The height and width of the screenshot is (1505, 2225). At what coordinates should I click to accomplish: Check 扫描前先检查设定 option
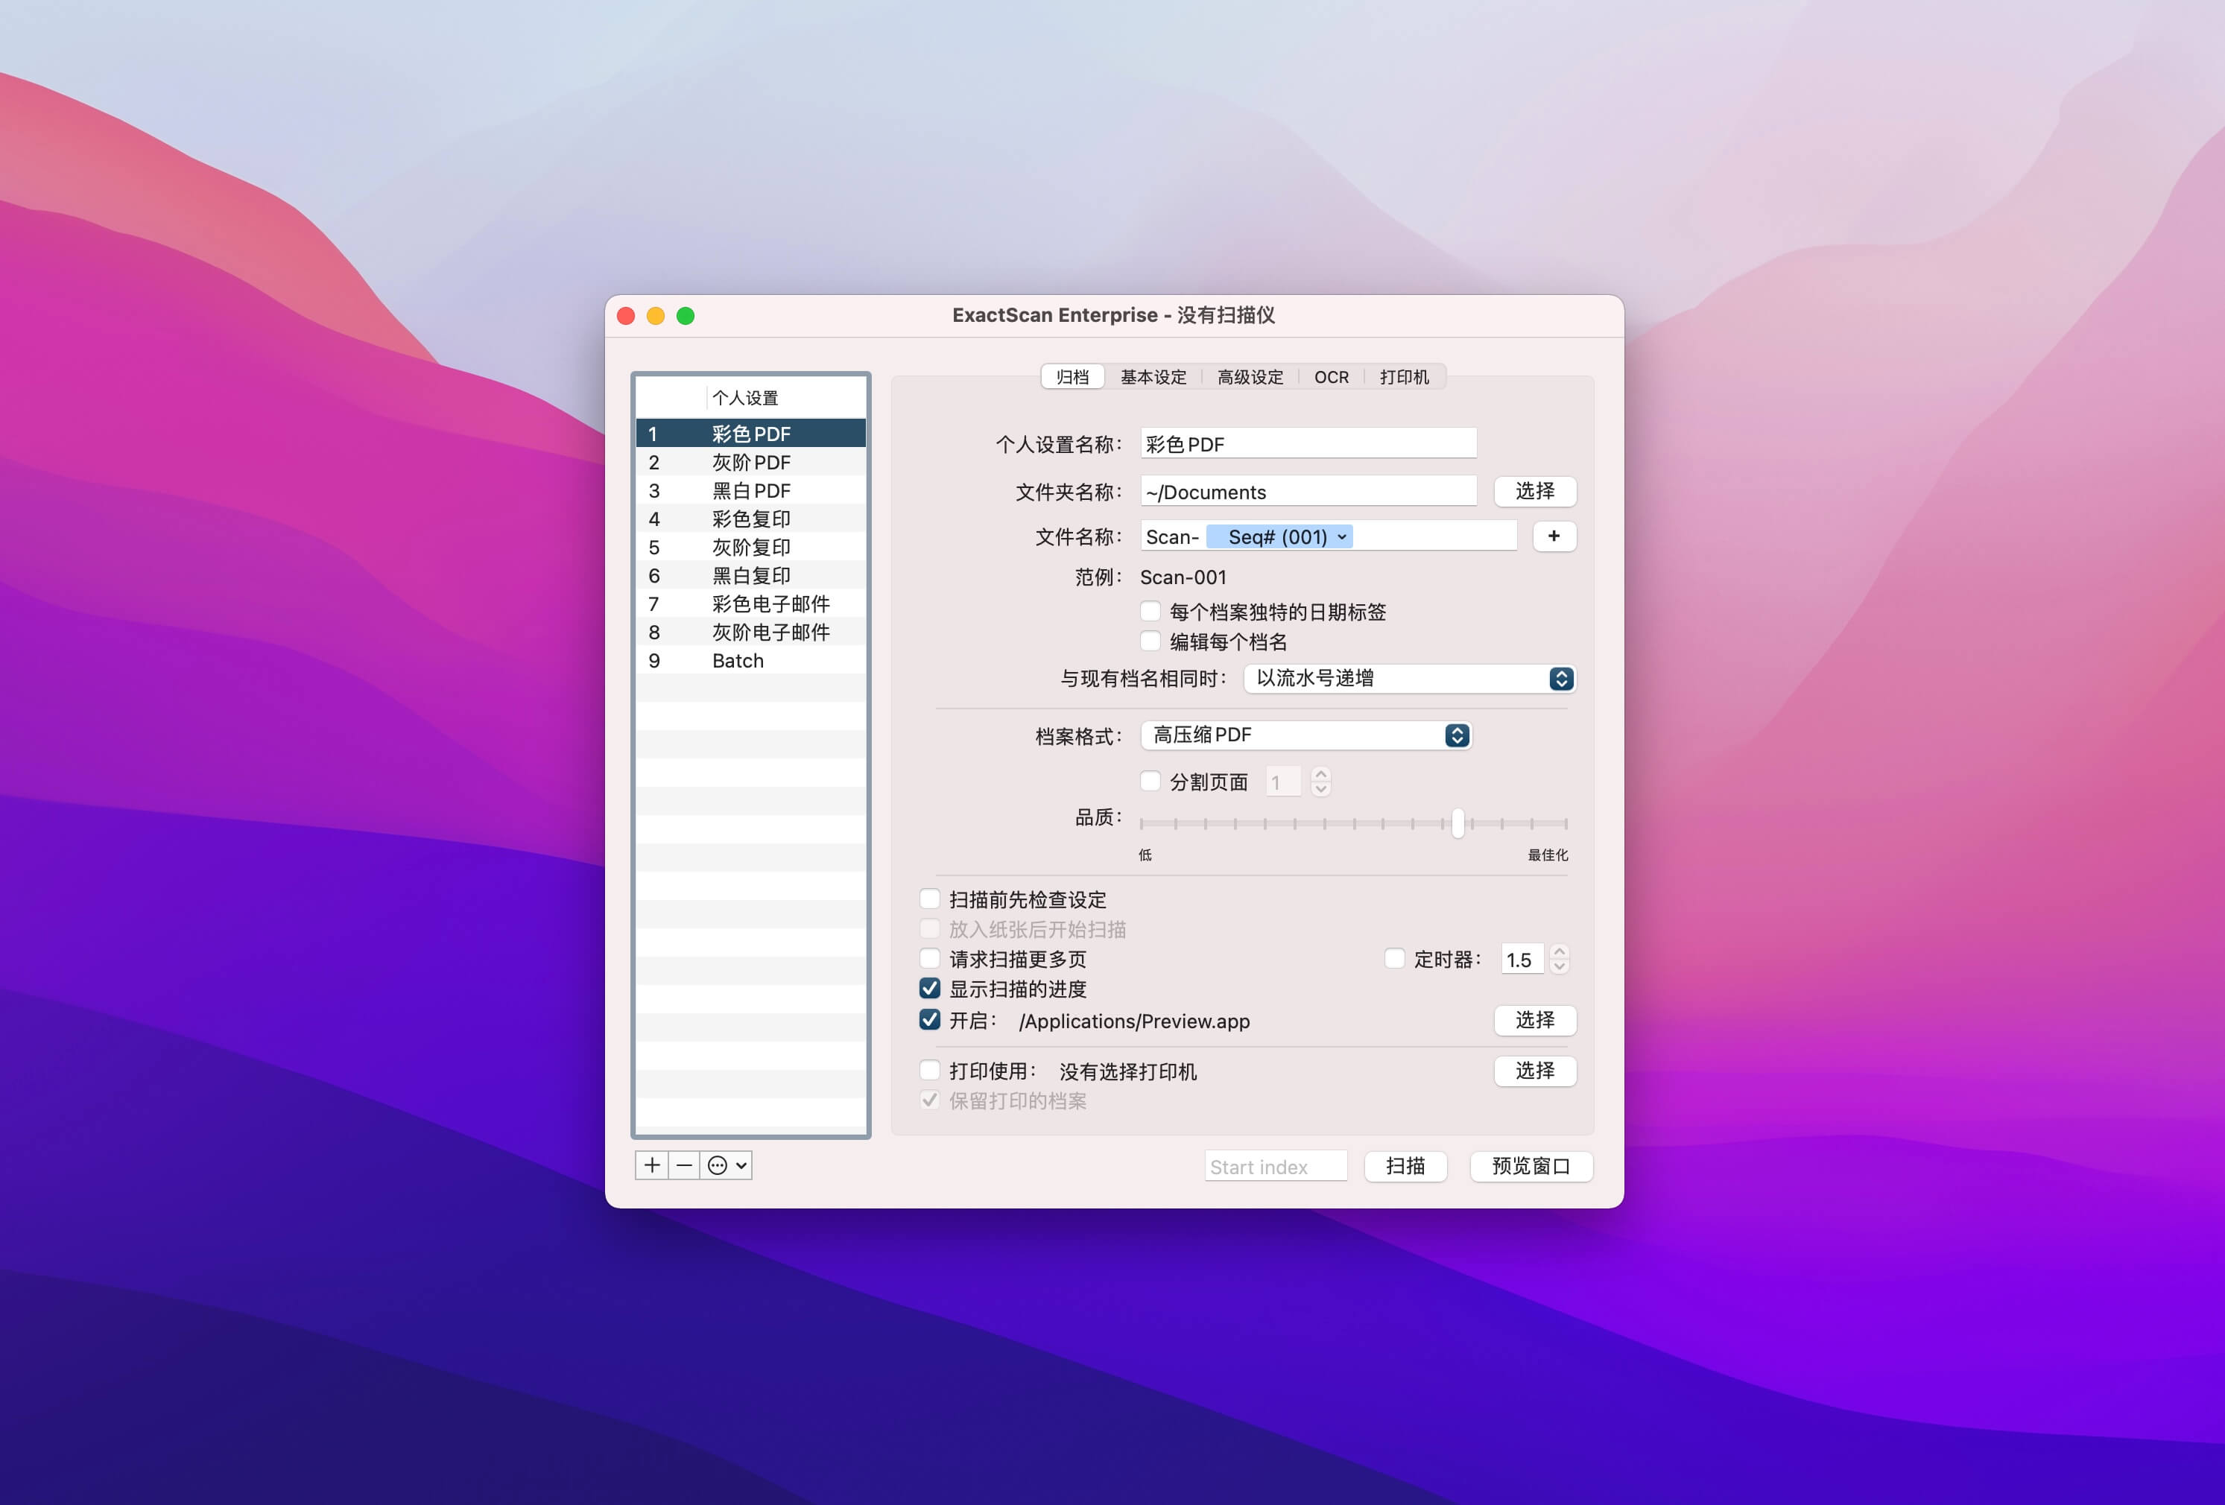[x=930, y=899]
